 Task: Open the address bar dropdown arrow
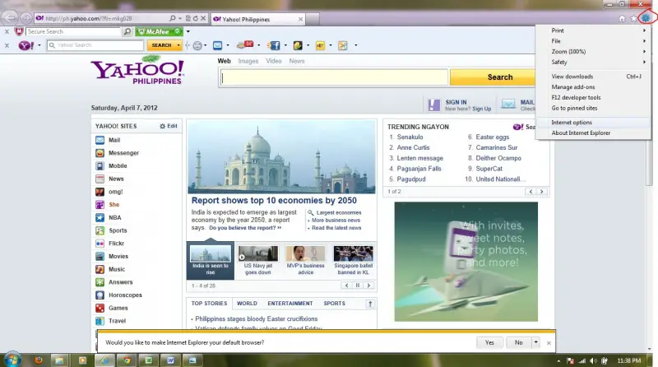click(180, 18)
